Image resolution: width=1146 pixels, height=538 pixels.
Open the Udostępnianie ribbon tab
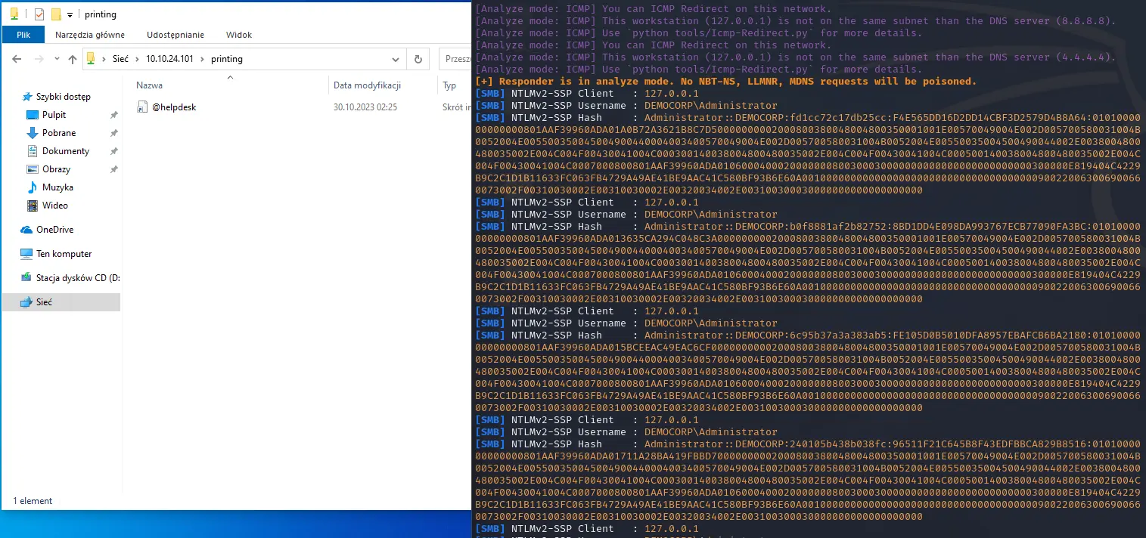175,35
